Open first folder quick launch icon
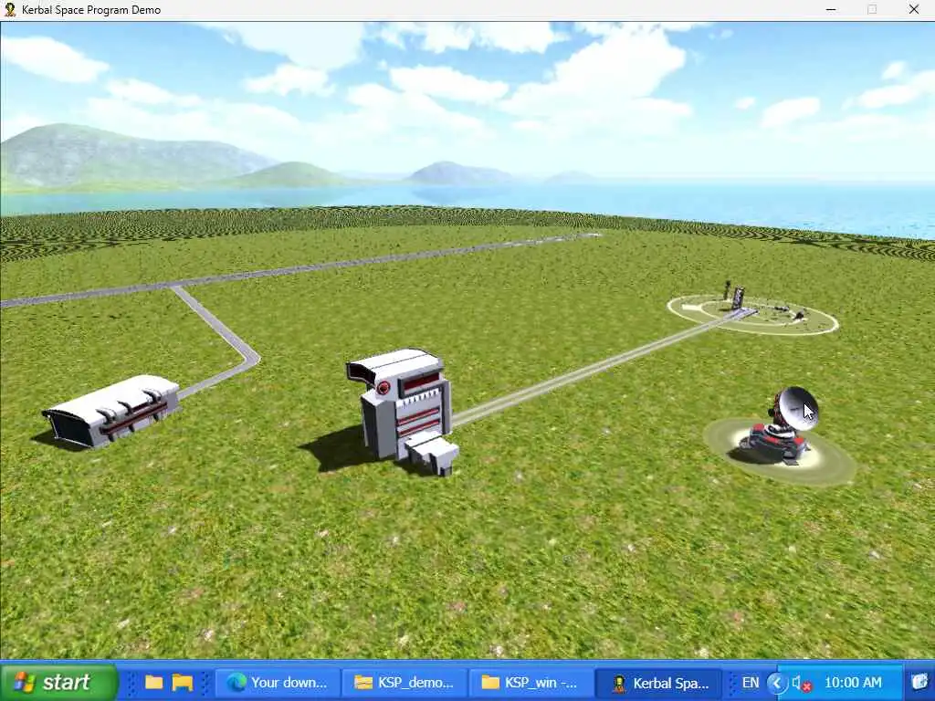Screen dimensions: 935x701 click(153, 683)
